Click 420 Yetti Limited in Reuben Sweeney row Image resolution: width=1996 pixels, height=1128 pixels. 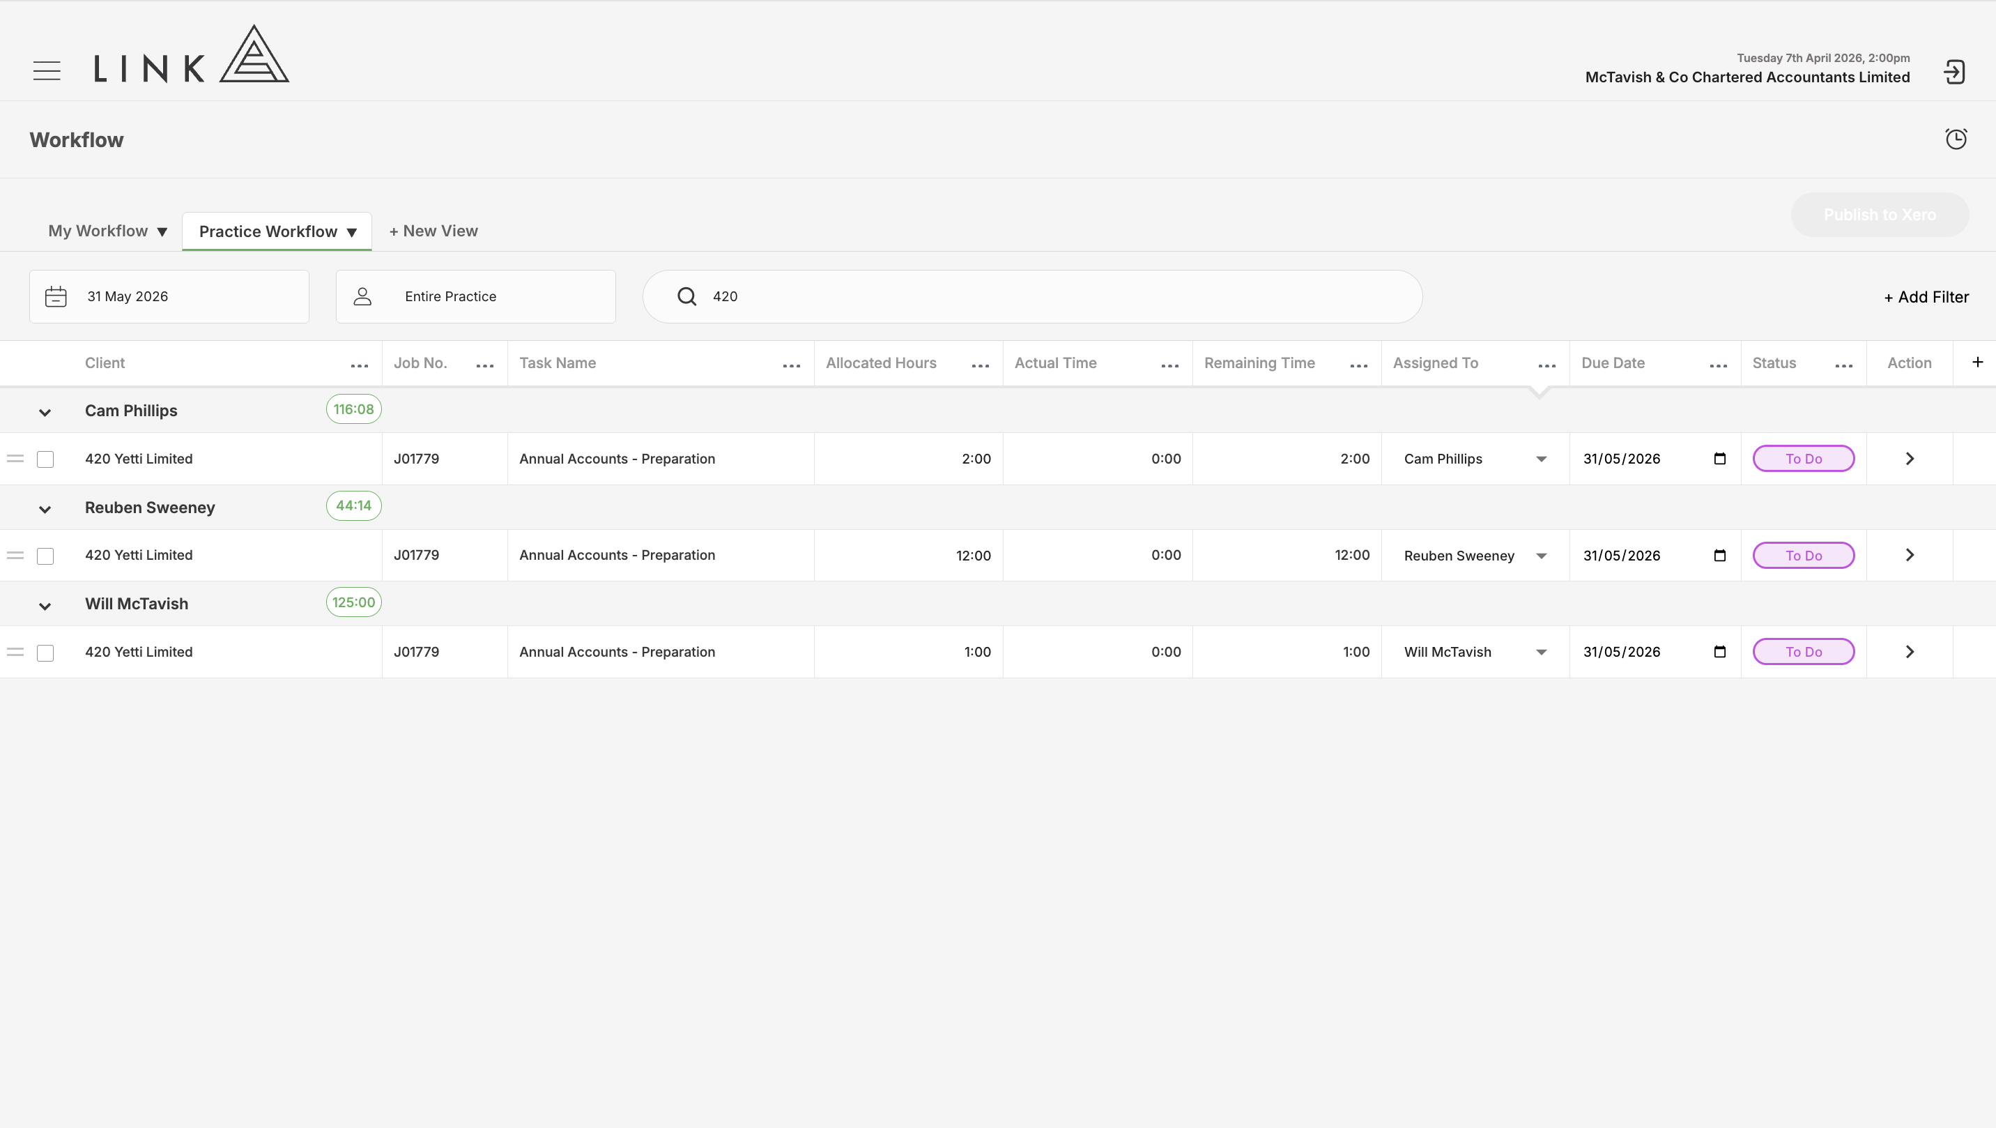[139, 555]
